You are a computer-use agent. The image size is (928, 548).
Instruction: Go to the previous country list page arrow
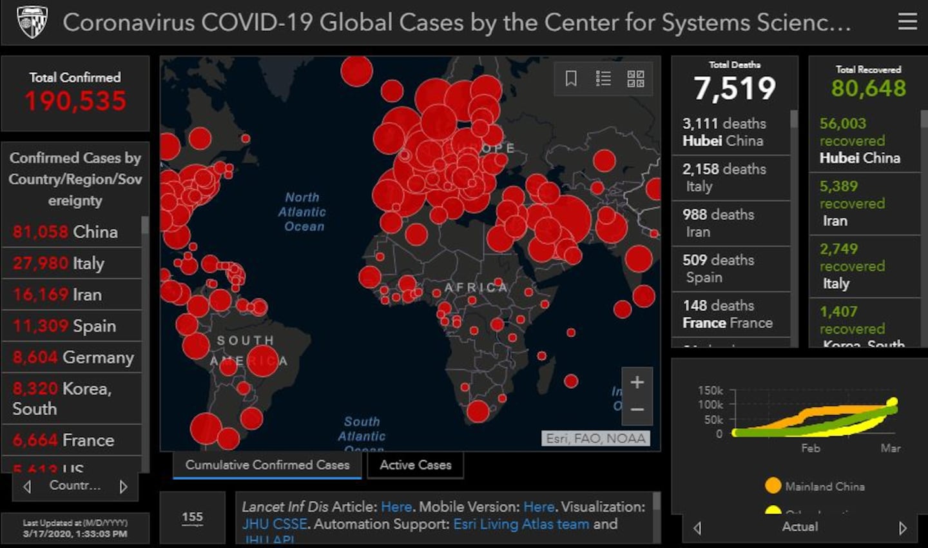click(27, 487)
